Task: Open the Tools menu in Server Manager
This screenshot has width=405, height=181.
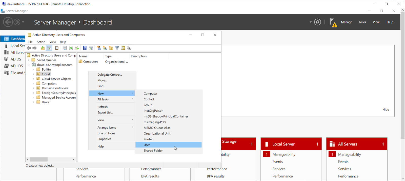Action: click(362, 22)
